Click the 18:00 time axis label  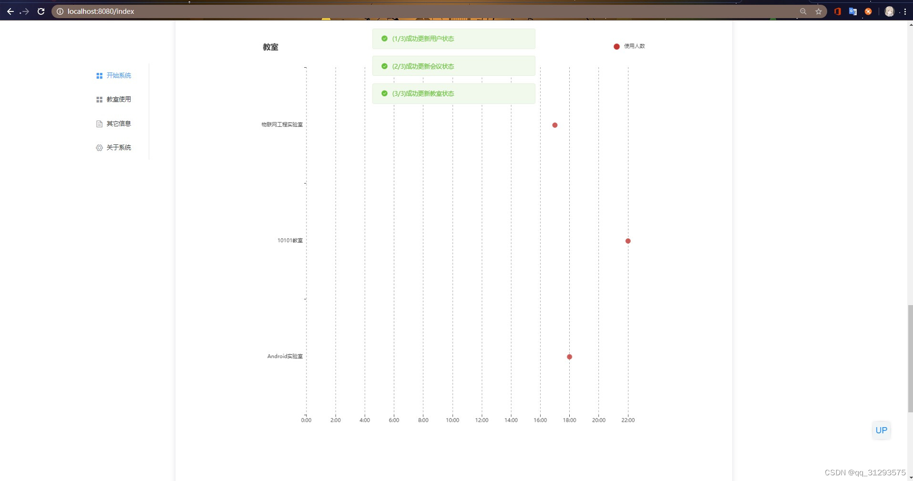pyautogui.click(x=569, y=420)
